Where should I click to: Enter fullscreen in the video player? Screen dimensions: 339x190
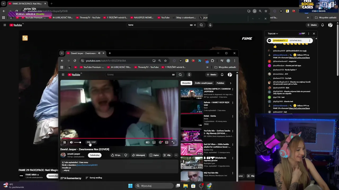pyautogui.click(x=173, y=142)
